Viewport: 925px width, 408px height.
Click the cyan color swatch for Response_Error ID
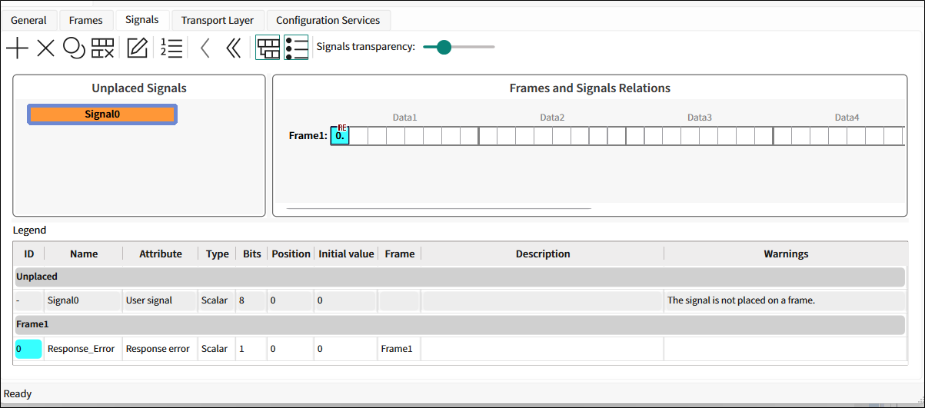[x=28, y=349]
